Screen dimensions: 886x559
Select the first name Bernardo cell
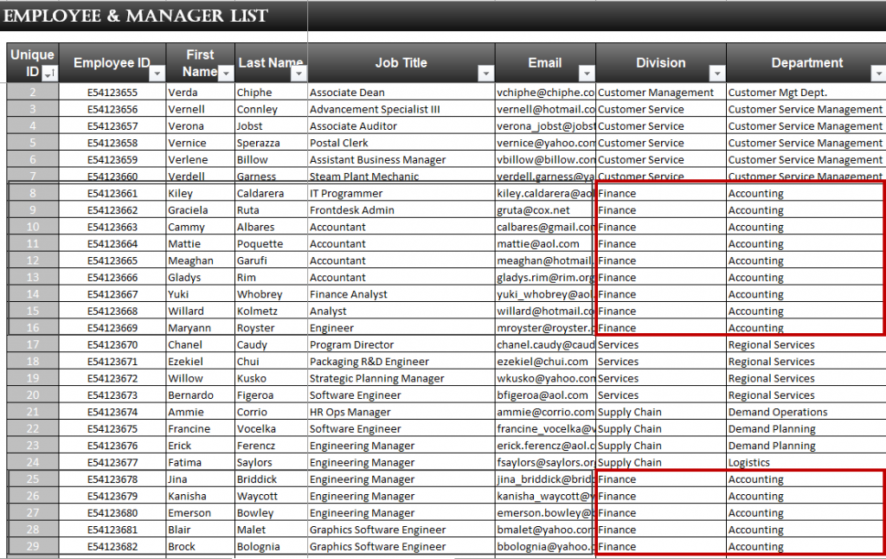192,395
